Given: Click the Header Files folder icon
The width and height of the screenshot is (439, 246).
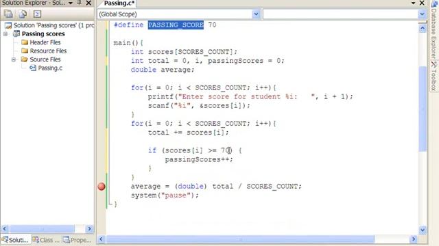Looking at the screenshot, I should (x=25, y=42).
